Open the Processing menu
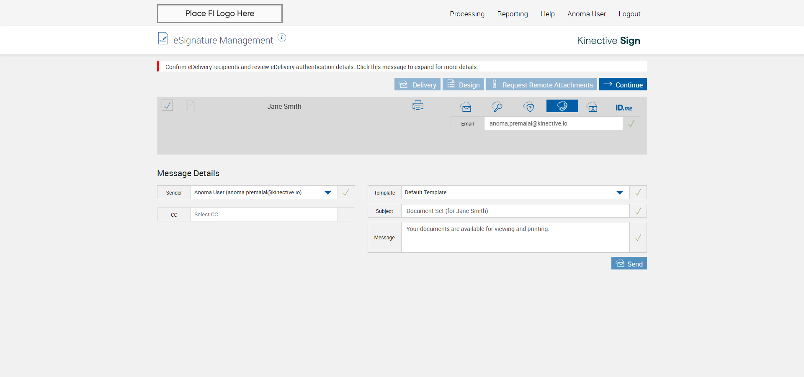 467,14
